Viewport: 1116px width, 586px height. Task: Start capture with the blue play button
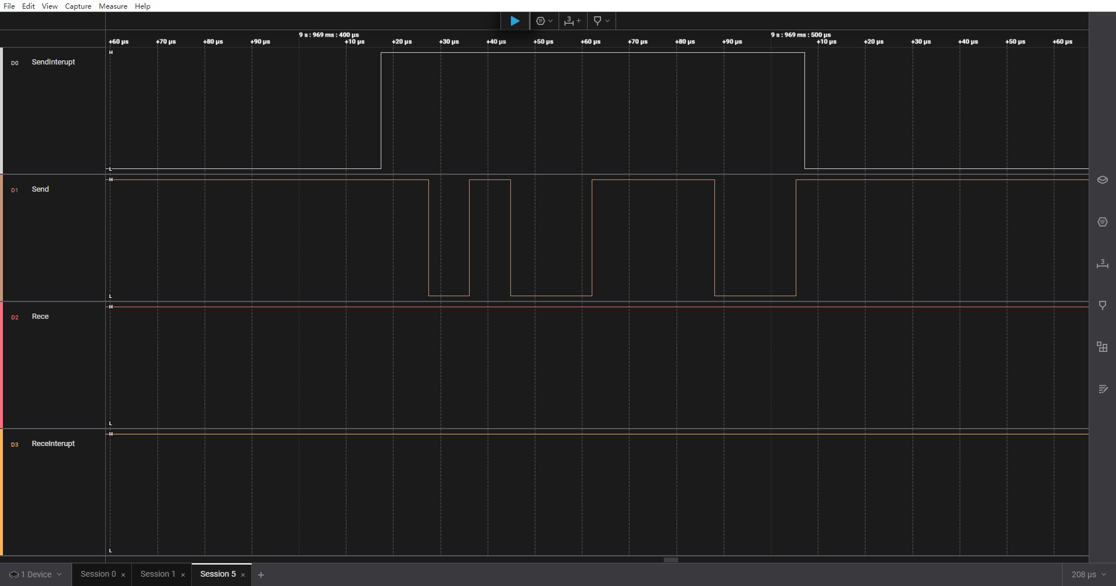(514, 21)
